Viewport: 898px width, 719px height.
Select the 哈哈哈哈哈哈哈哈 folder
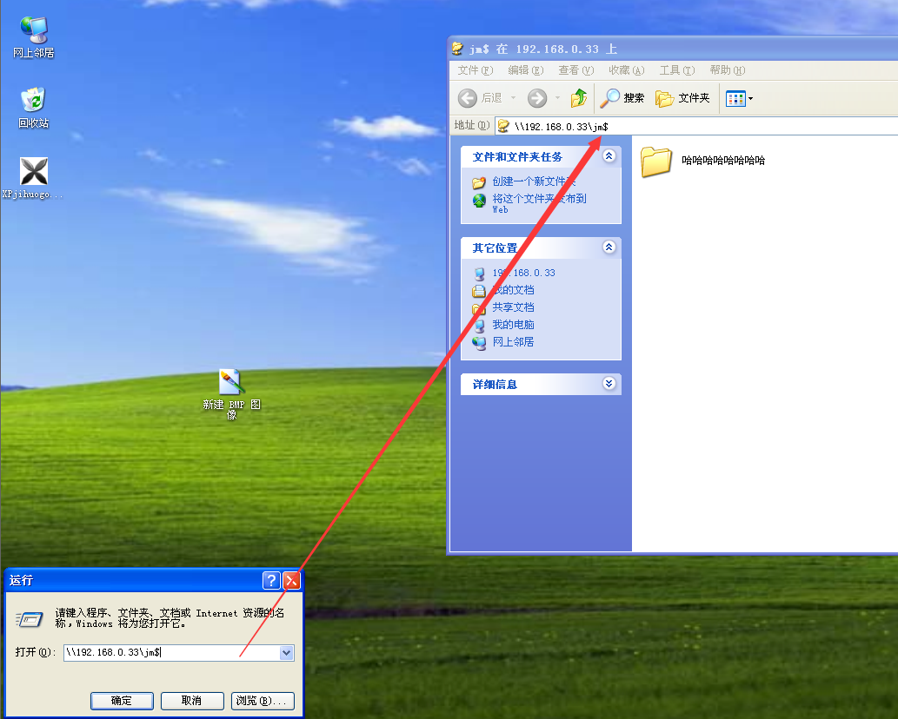702,162
